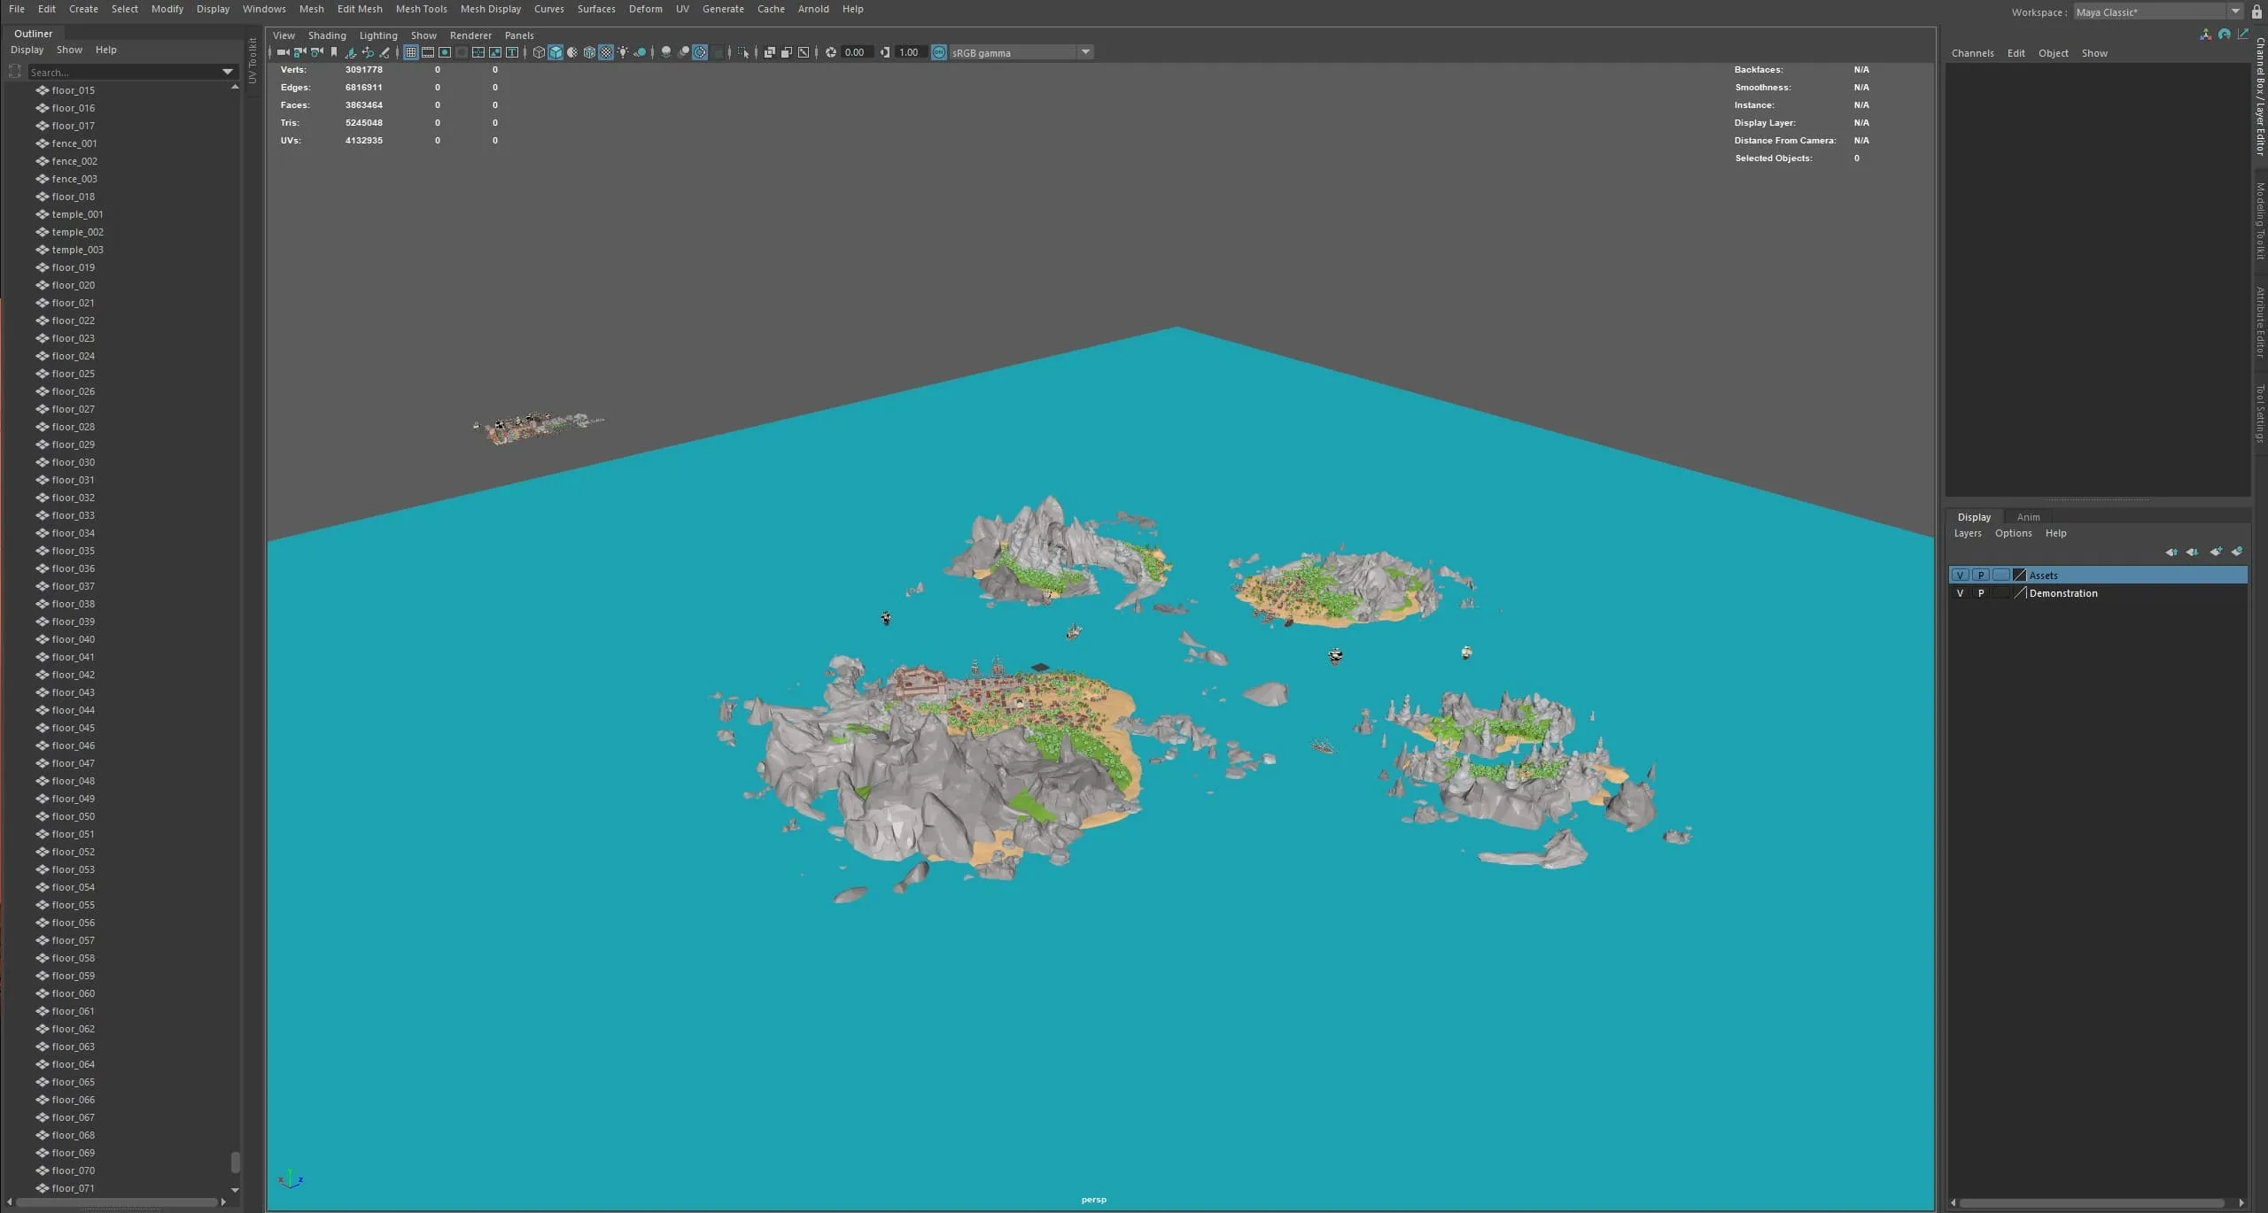Open Layers menu in layer editor
This screenshot has width=2268, height=1213.
pos(1967,533)
